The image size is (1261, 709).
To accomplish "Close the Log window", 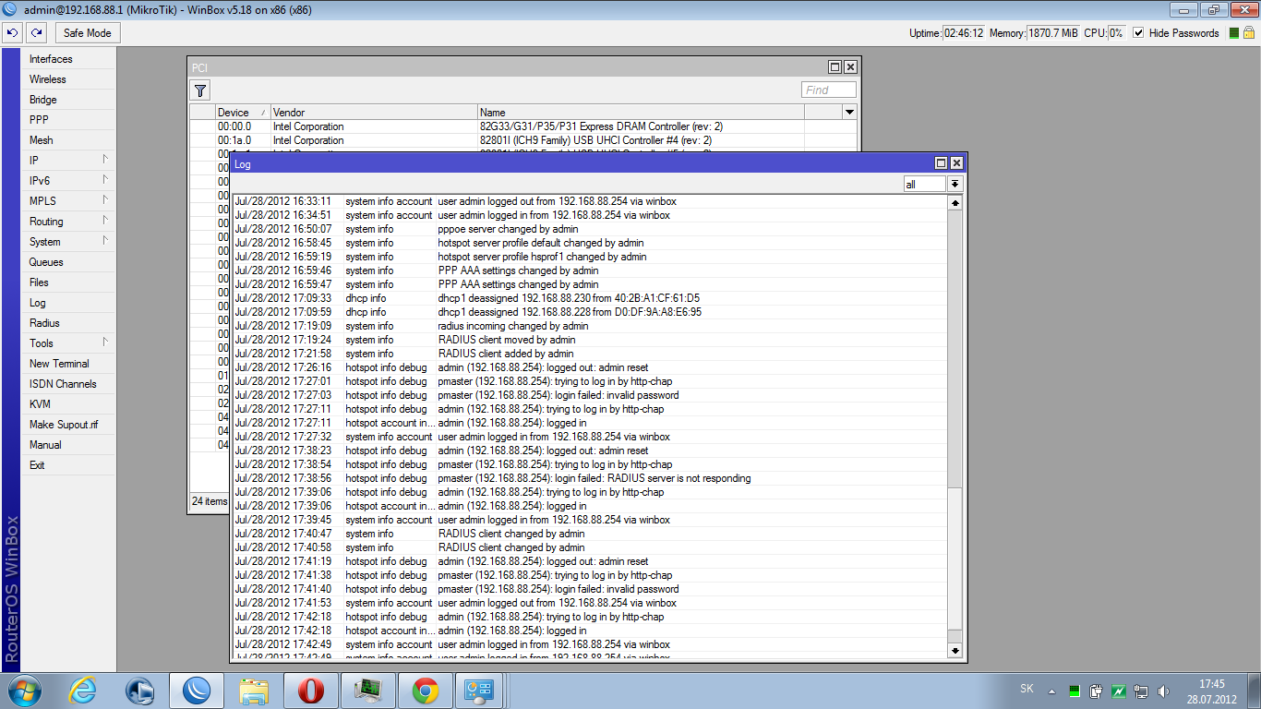I will [956, 163].
